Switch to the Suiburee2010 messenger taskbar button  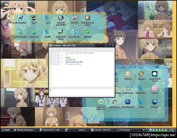pos(50,130)
